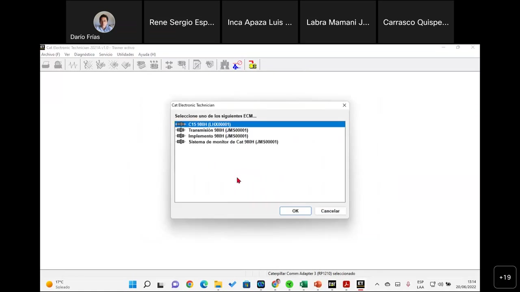
Task: Expand hidden icons in the system tray
Action: (377, 284)
